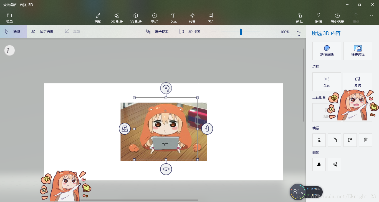Click the vertical canvas scrollbar

point(304,85)
